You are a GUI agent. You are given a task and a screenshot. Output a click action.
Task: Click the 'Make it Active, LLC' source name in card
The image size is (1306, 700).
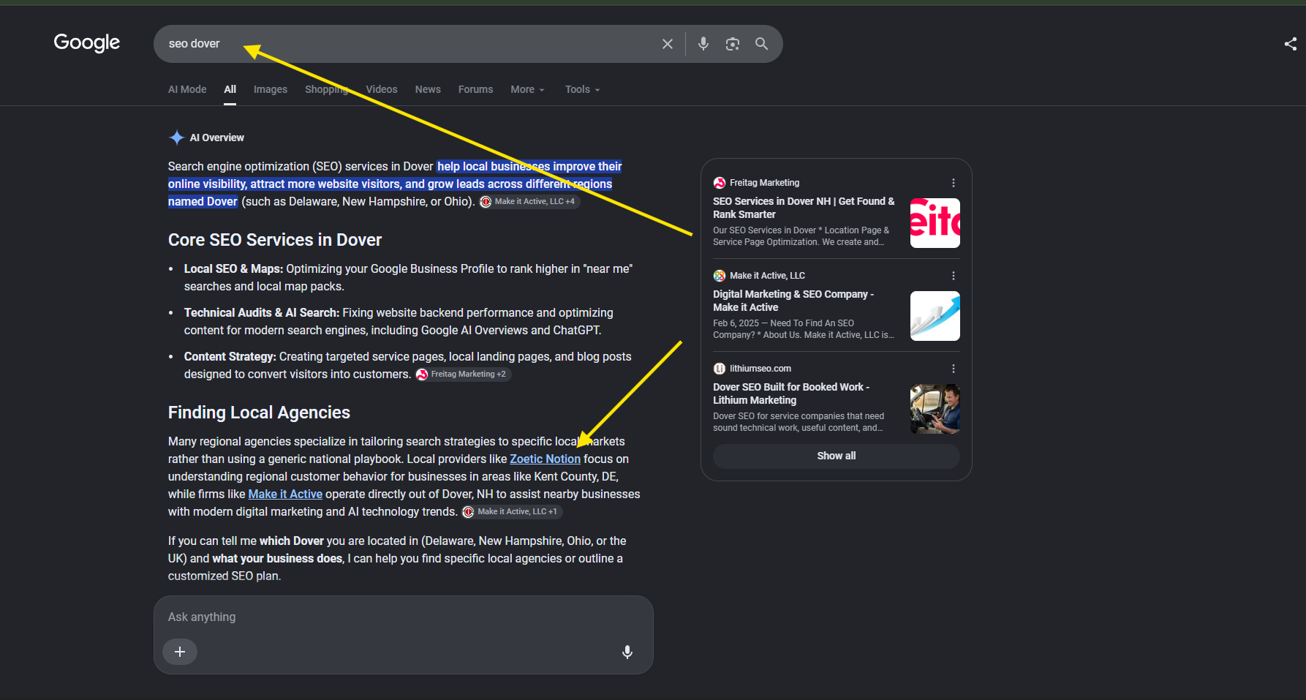(x=767, y=276)
